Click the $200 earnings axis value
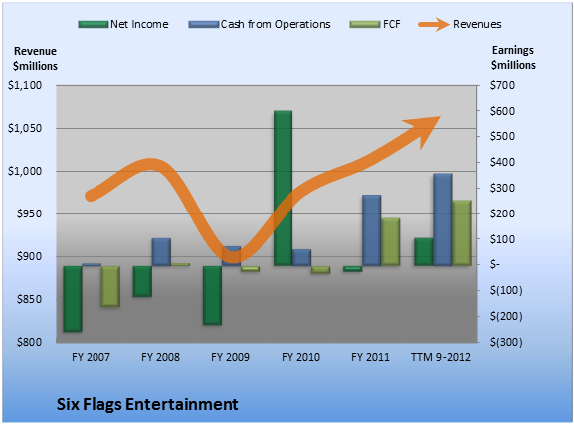Screen dimensions: 574x424 pos(503,213)
